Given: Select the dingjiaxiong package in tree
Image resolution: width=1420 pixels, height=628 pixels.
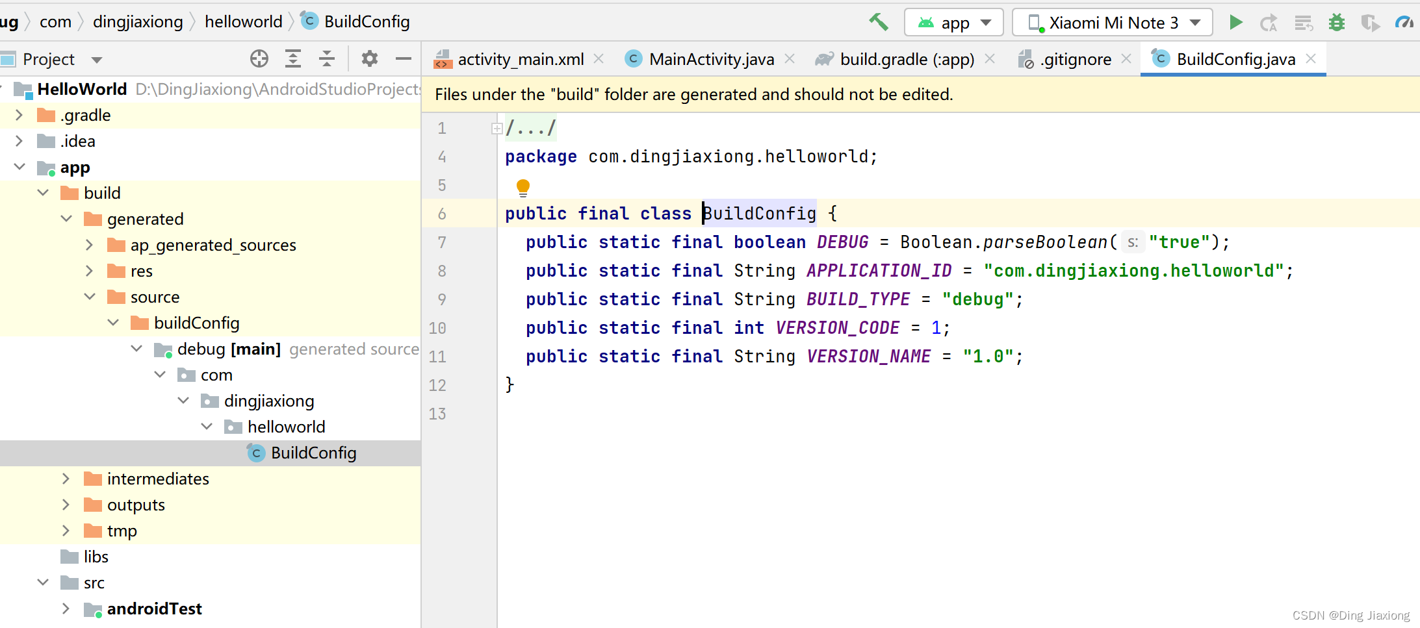Looking at the screenshot, I should pyautogui.click(x=269, y=401).
